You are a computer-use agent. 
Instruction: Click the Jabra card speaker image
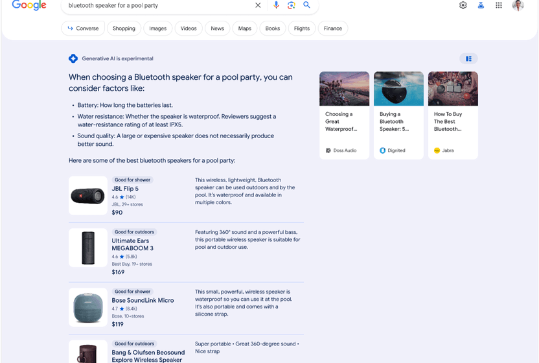pyautogui.click(x=453, y=89)
